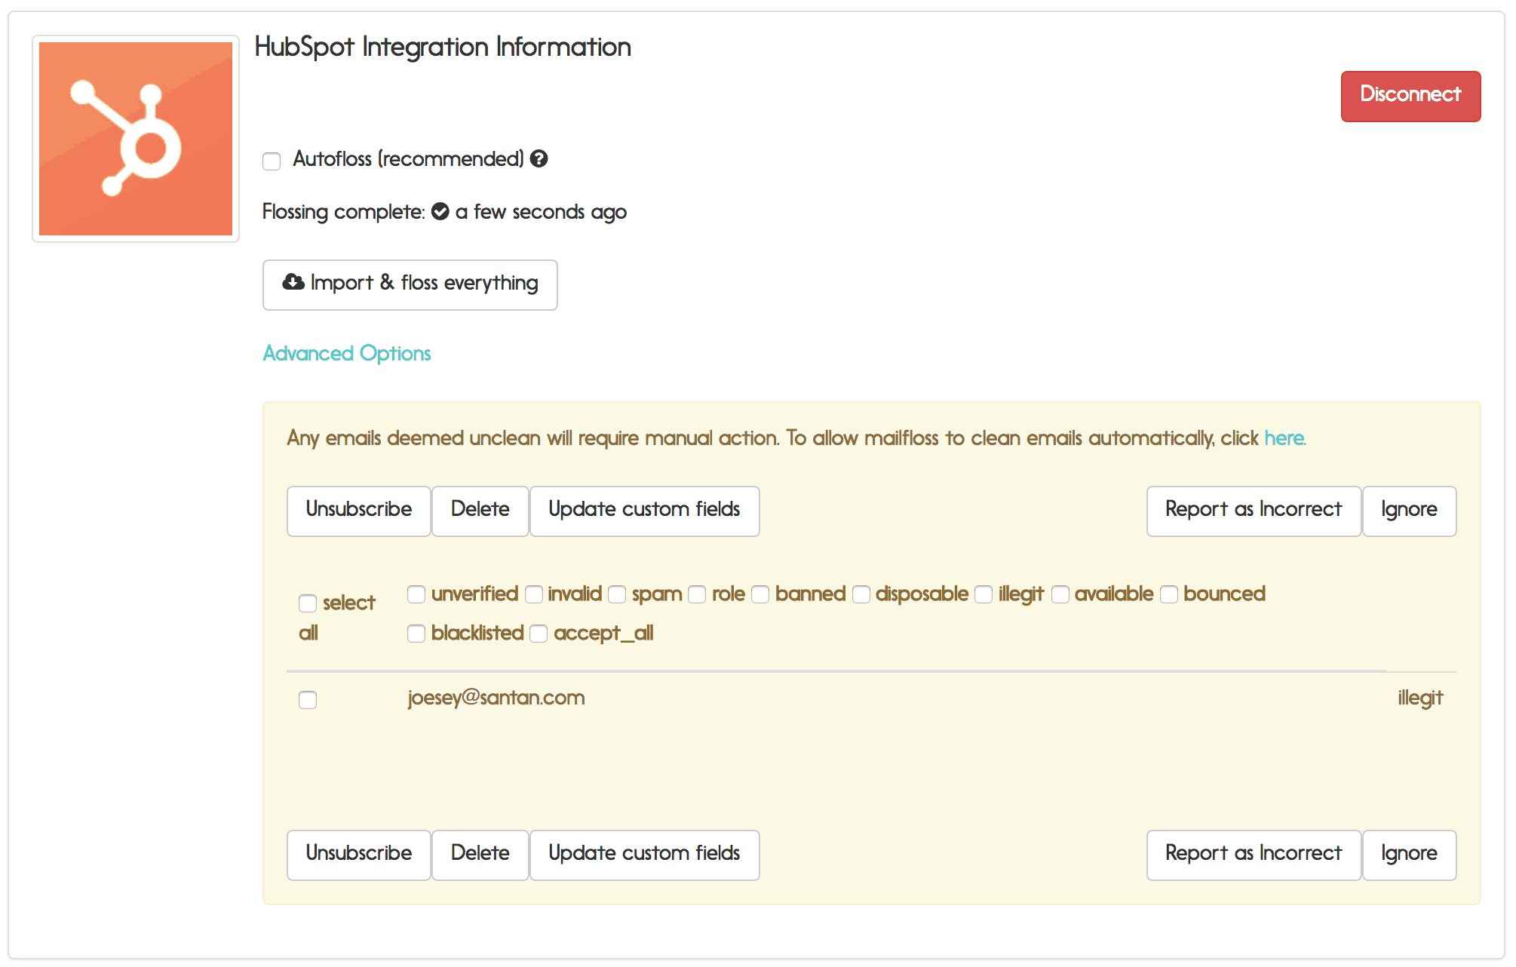
Task: Check the blacklisted filter checkbox
Action: click(416, 634)
